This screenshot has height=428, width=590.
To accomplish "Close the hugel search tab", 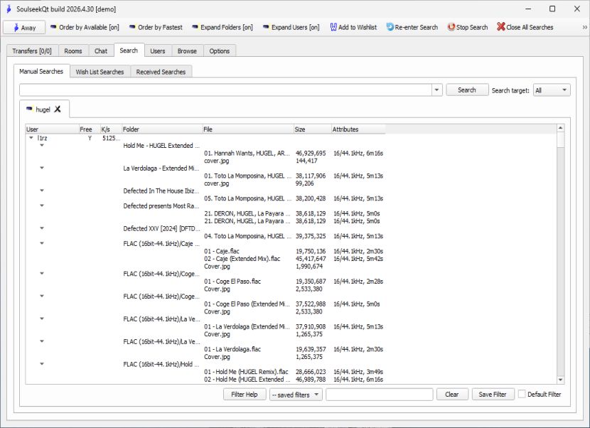I will point(58,109).
